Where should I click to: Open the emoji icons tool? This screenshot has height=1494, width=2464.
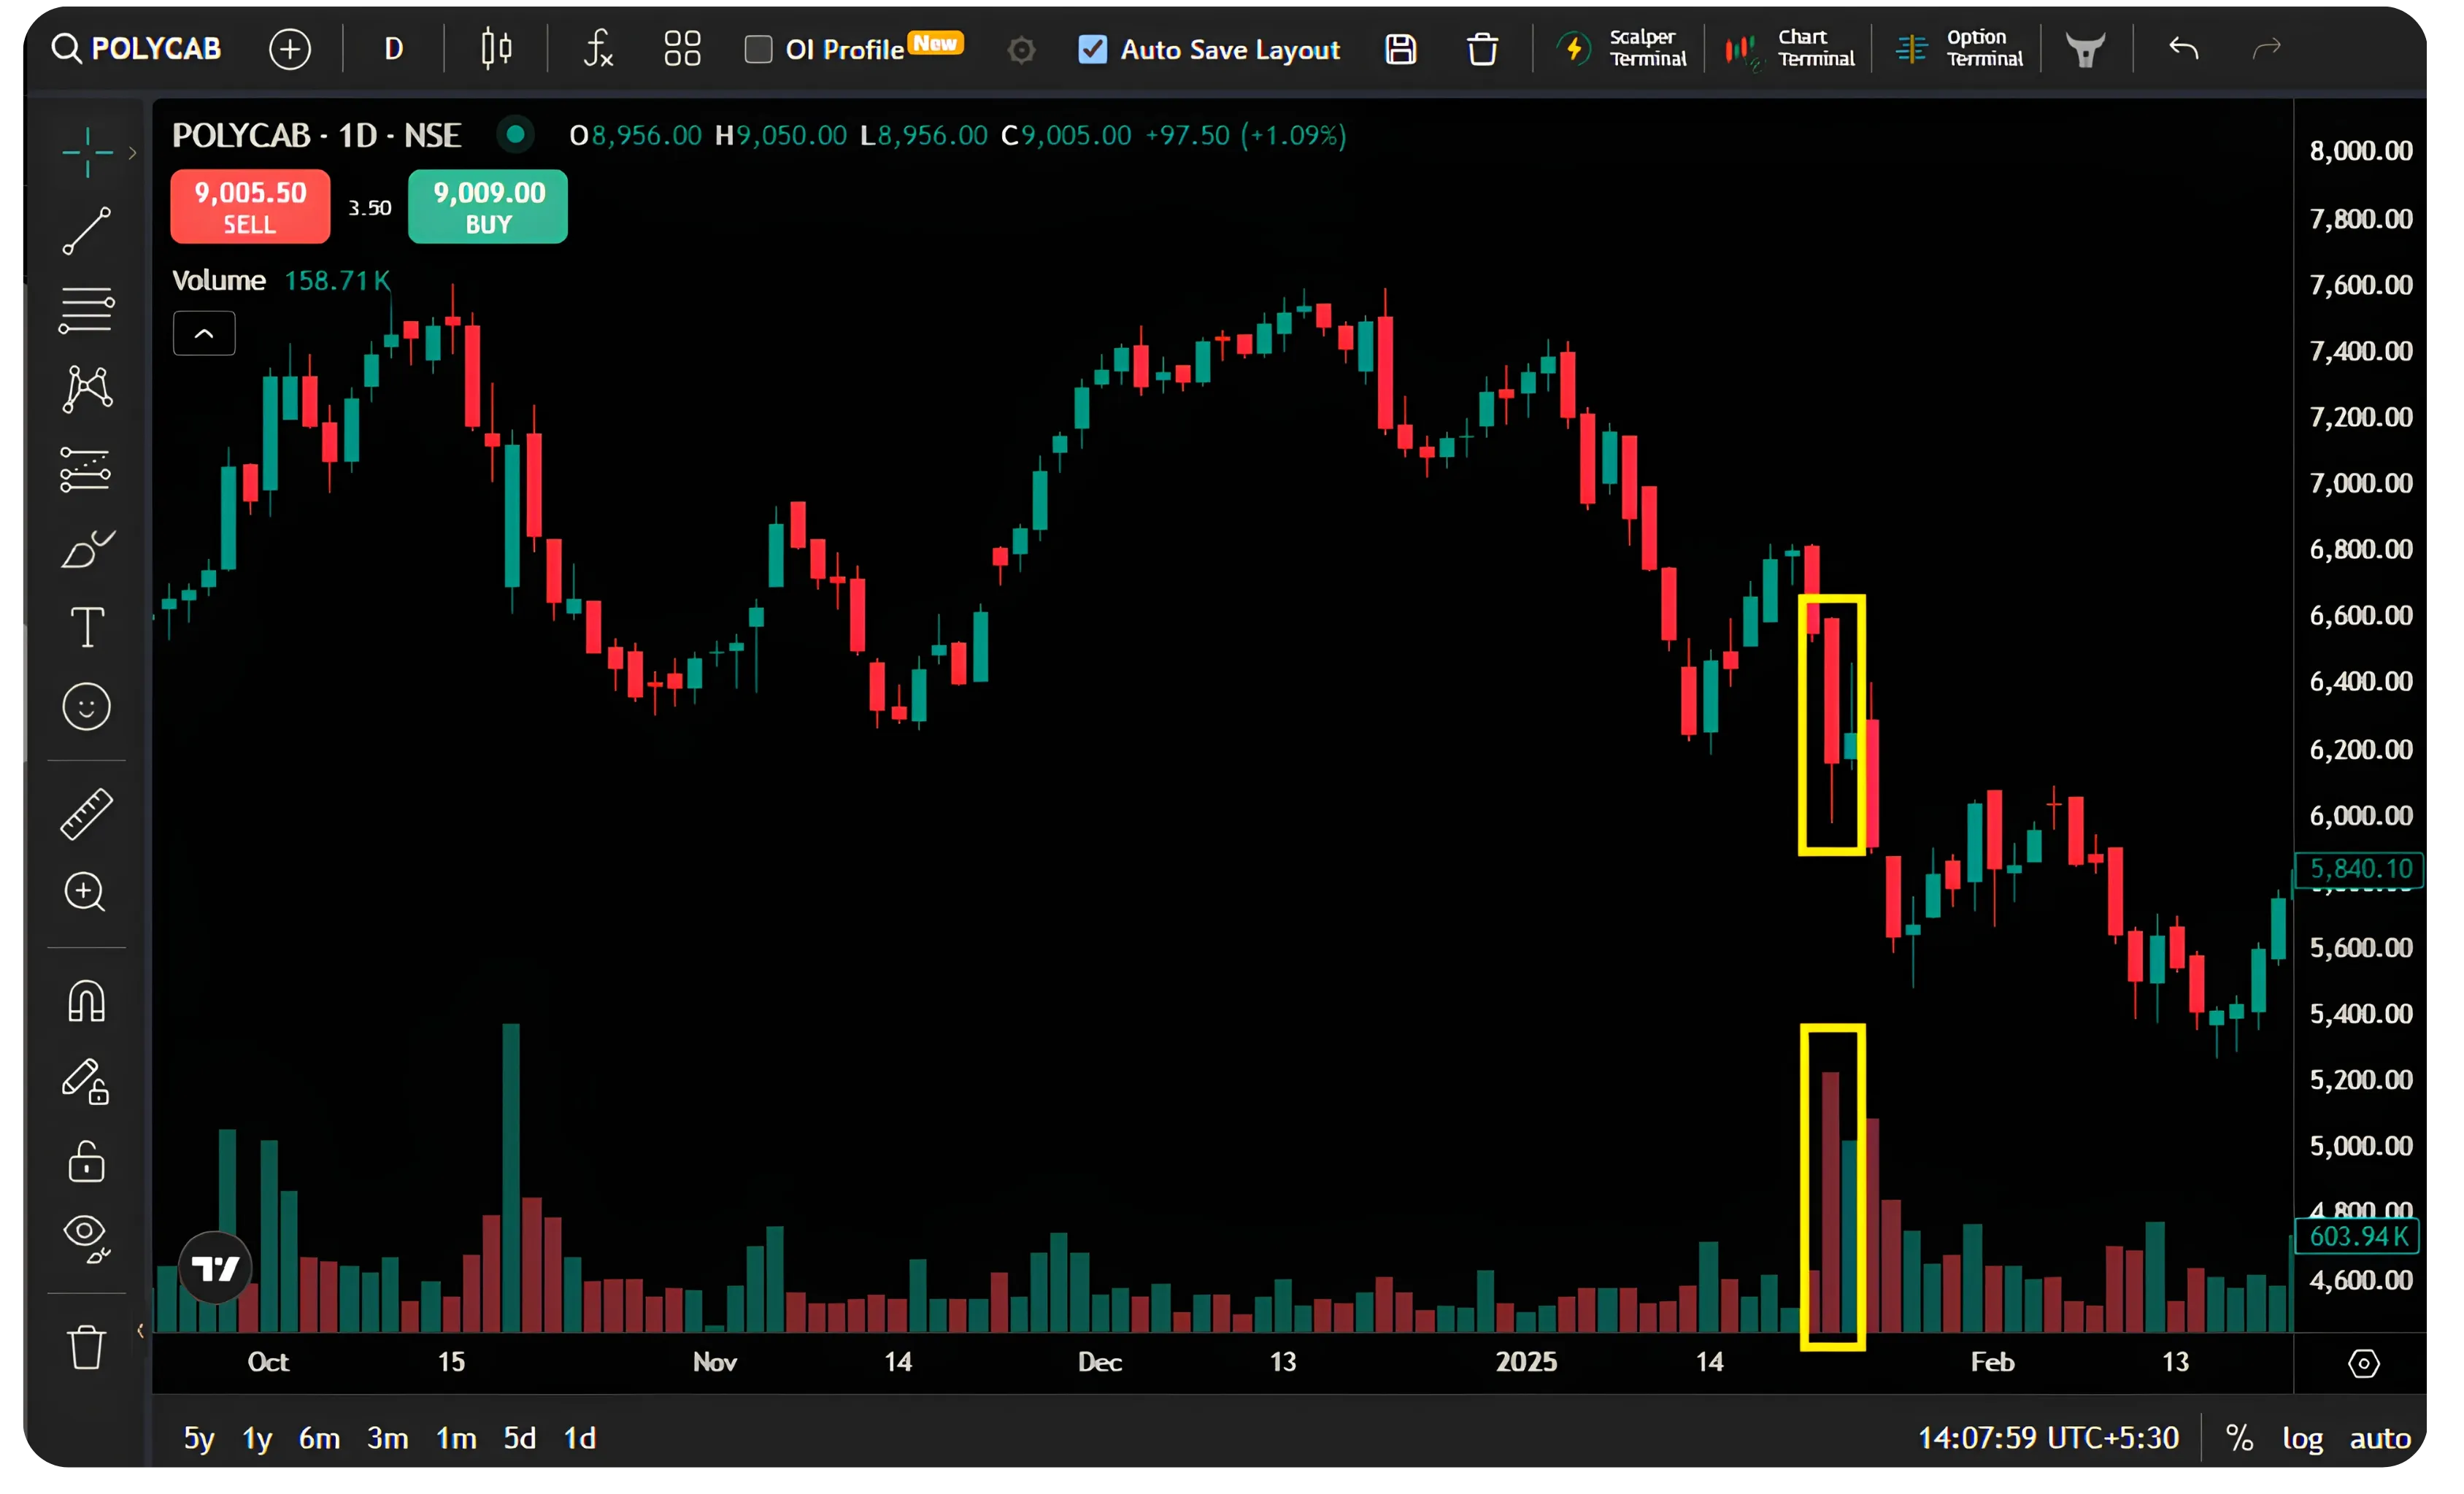click(x=87, y=707)
